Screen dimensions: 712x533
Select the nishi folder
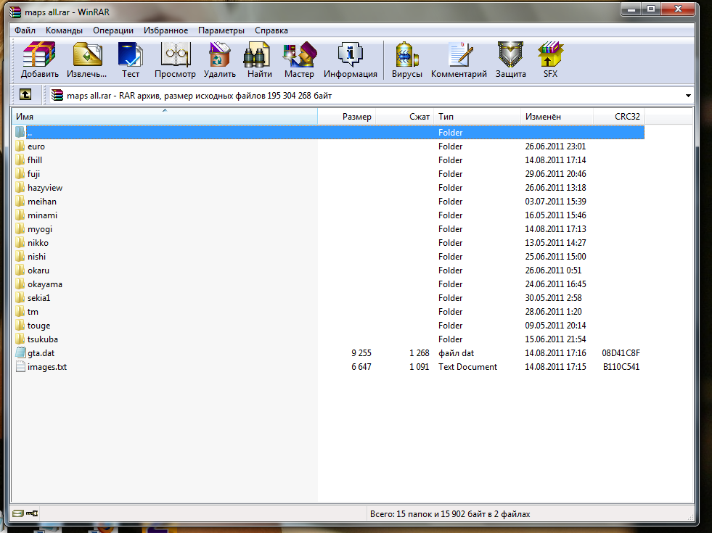(x=36, y=256)
